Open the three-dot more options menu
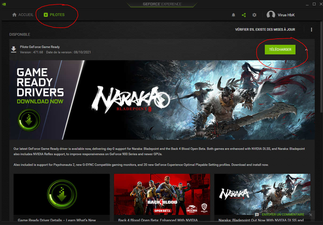This screenshot has width=323, height=225. [311, 30]
